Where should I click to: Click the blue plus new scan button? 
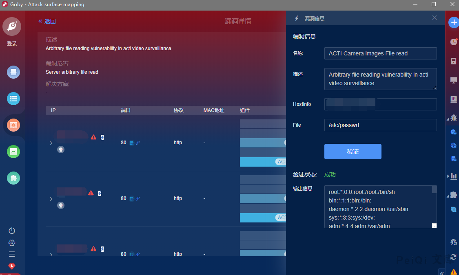coord(453,23)
